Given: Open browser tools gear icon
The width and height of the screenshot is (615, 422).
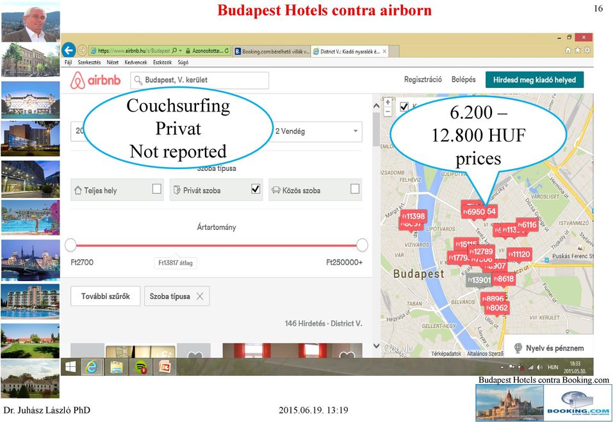Looking at the screenshot, I should (x=587, y=50).
